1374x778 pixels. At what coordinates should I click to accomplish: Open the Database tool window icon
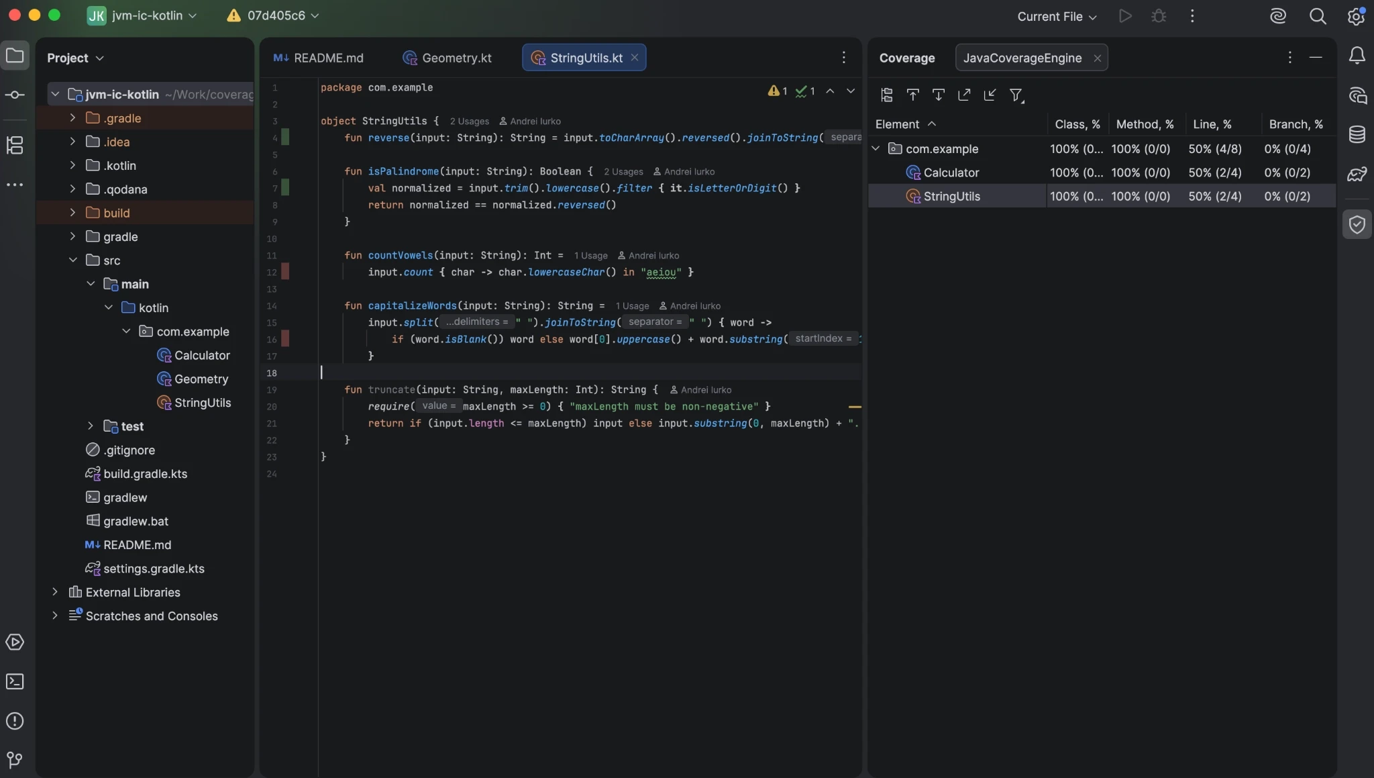pyautogui.click(x=1357, y=135)
